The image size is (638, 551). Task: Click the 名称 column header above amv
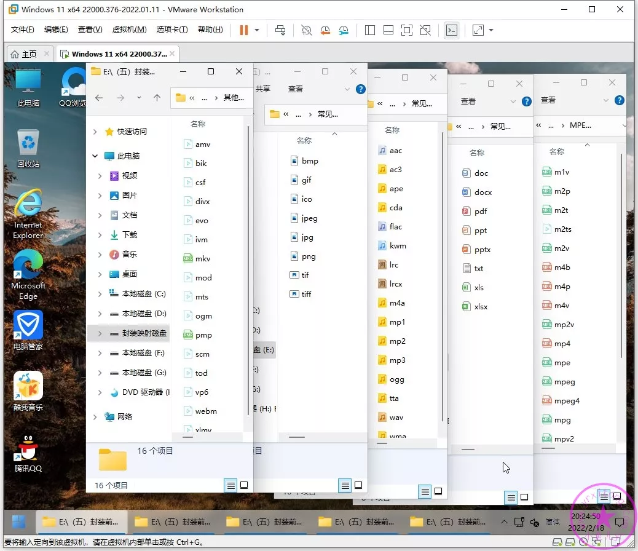click(198, 124)
